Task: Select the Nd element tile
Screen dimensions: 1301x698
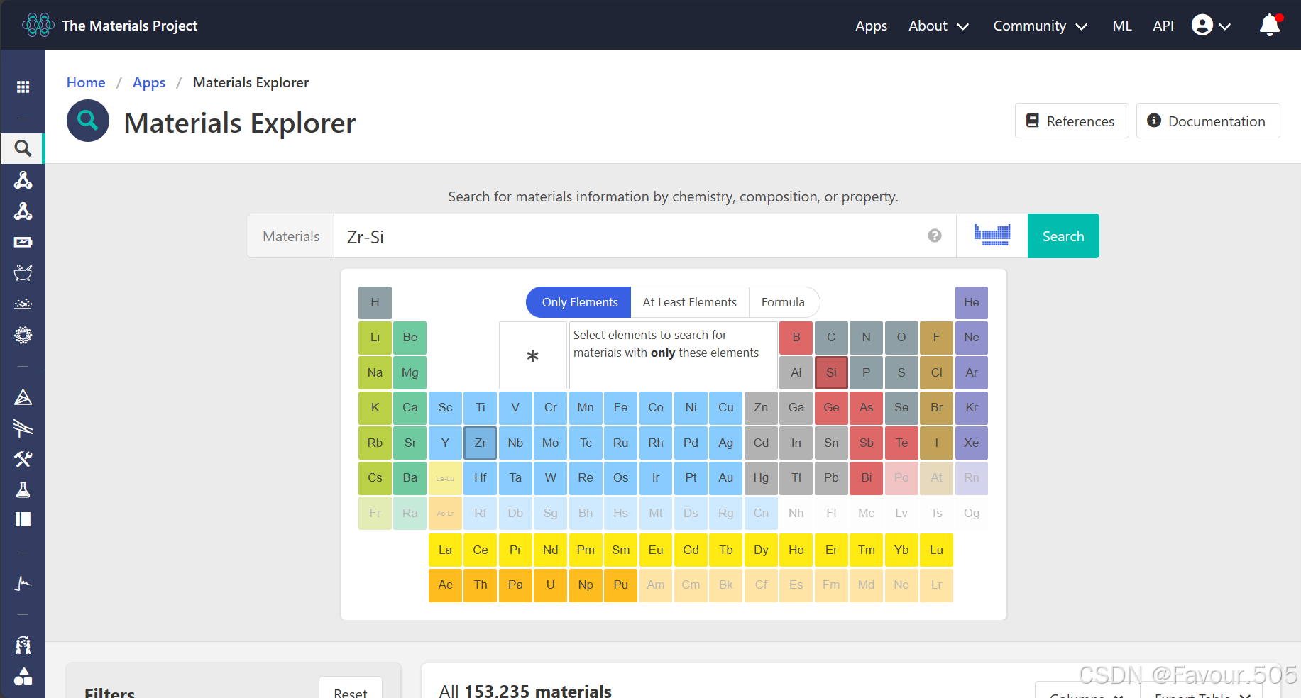Action: (551, 550)
